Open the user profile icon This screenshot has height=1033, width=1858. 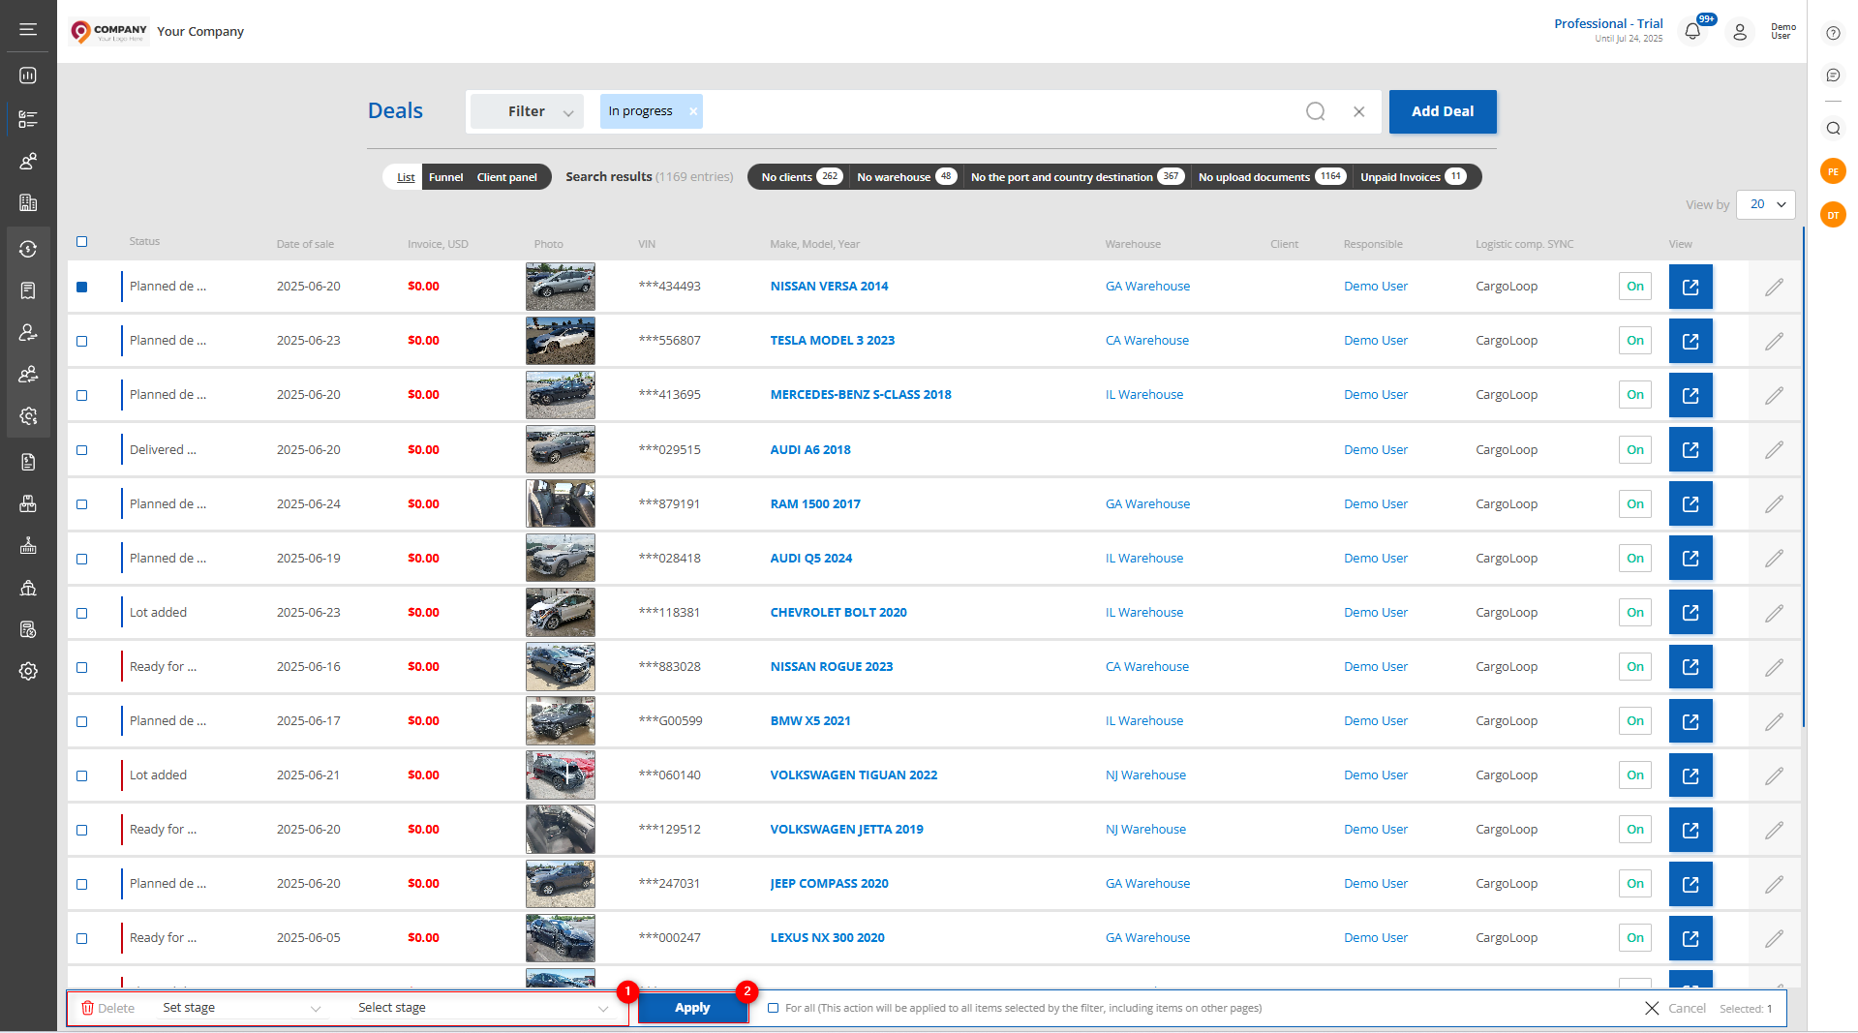coord(1740,32)
